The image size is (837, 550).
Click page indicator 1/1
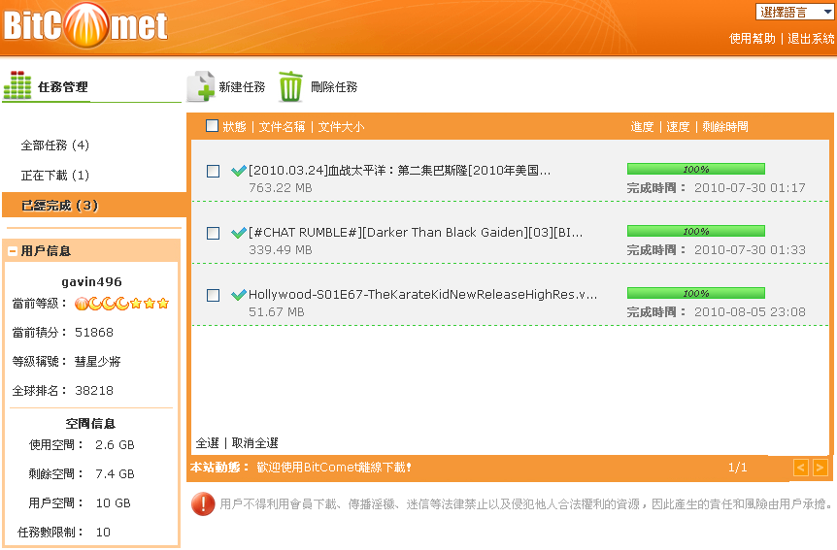pos(738,468)
